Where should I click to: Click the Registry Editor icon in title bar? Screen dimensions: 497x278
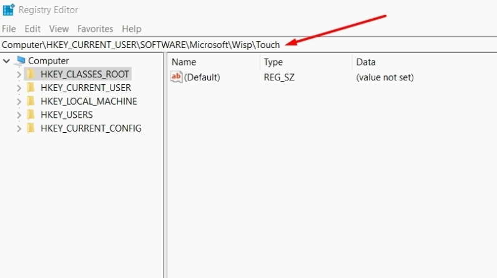[x=8, y=10]
